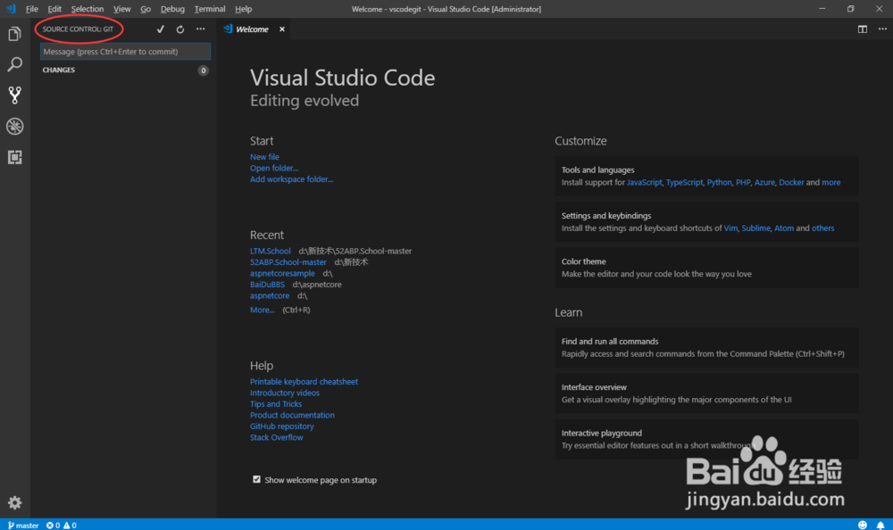The width and height of the screenshot is (893, 530).
Task: Open the Terminal menu
Action: coord(210,9)
